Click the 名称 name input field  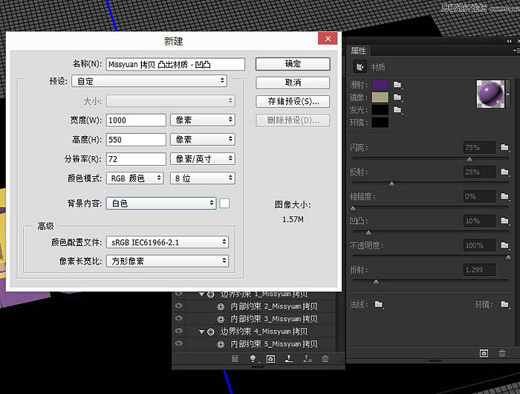175,64
